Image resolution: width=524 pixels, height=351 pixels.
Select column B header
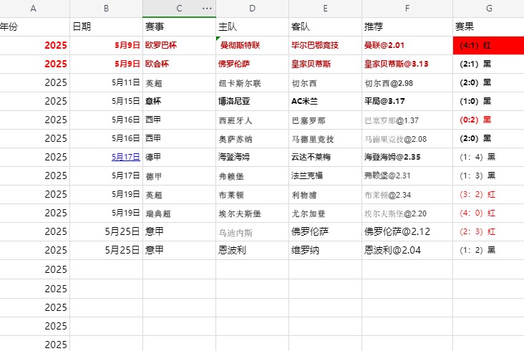(x=106, y=9)
